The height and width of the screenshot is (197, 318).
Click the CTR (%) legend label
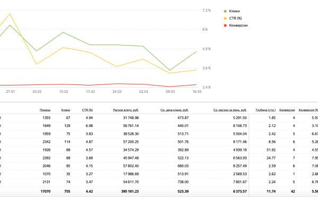(x=235, y=18)
